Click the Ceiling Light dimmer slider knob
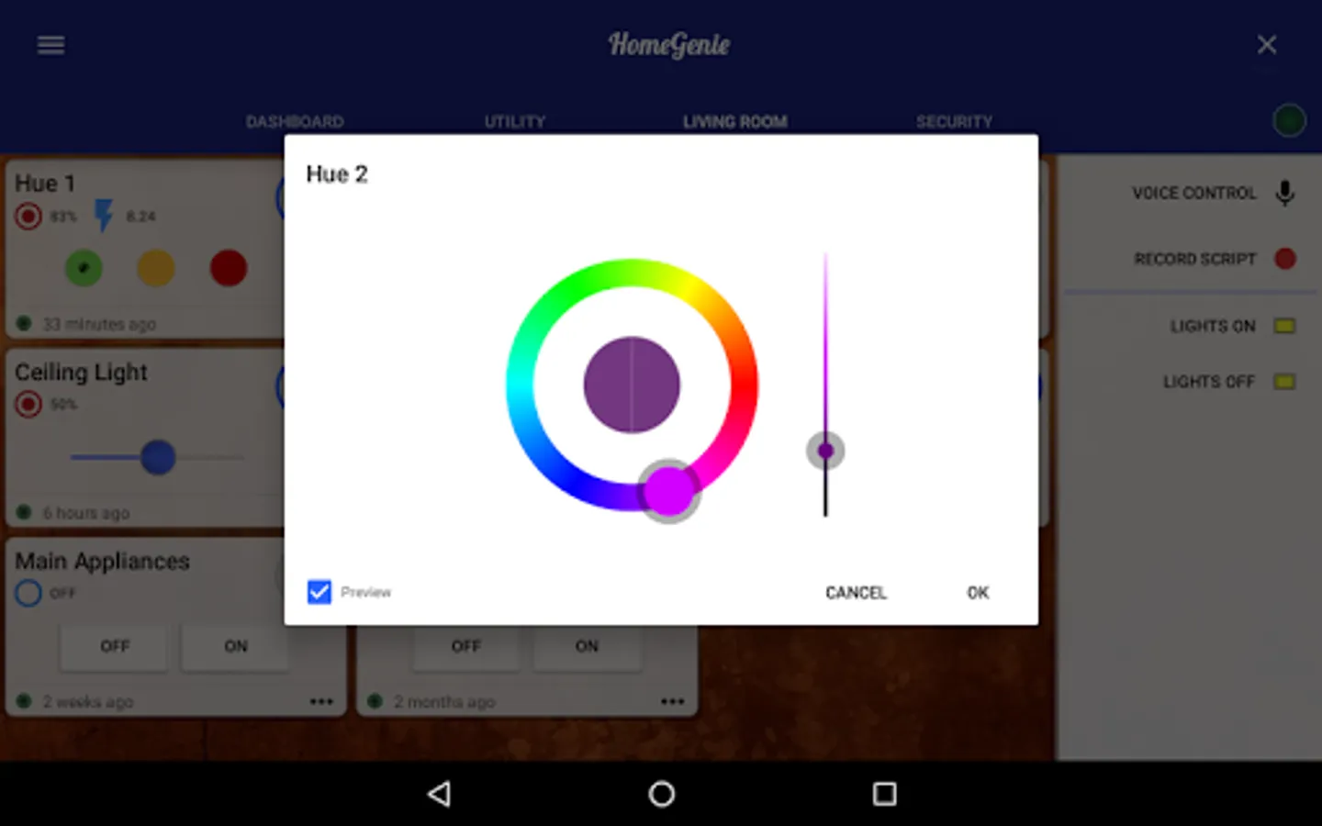Image resolution: width=1322 pixels, height=826 pixels. coord(158,457)
